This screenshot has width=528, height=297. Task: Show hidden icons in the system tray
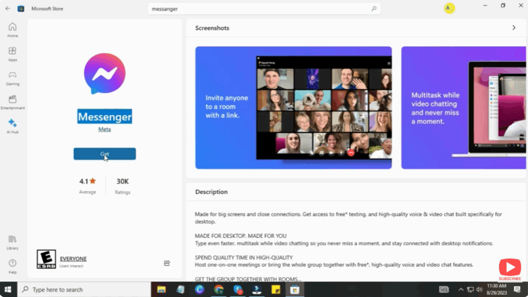coord(460,289)
